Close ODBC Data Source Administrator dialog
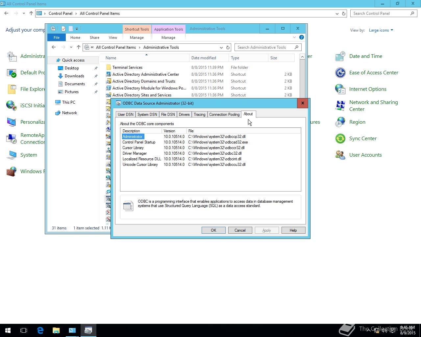Viewport: 421px width, 337px height. tap(303, 103)
